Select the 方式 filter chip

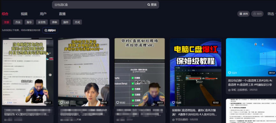[77, 22]
